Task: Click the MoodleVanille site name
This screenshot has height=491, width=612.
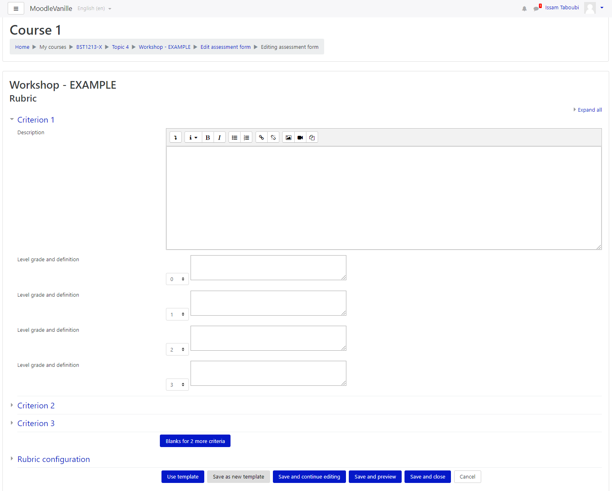Action: (x=51, y=8)
